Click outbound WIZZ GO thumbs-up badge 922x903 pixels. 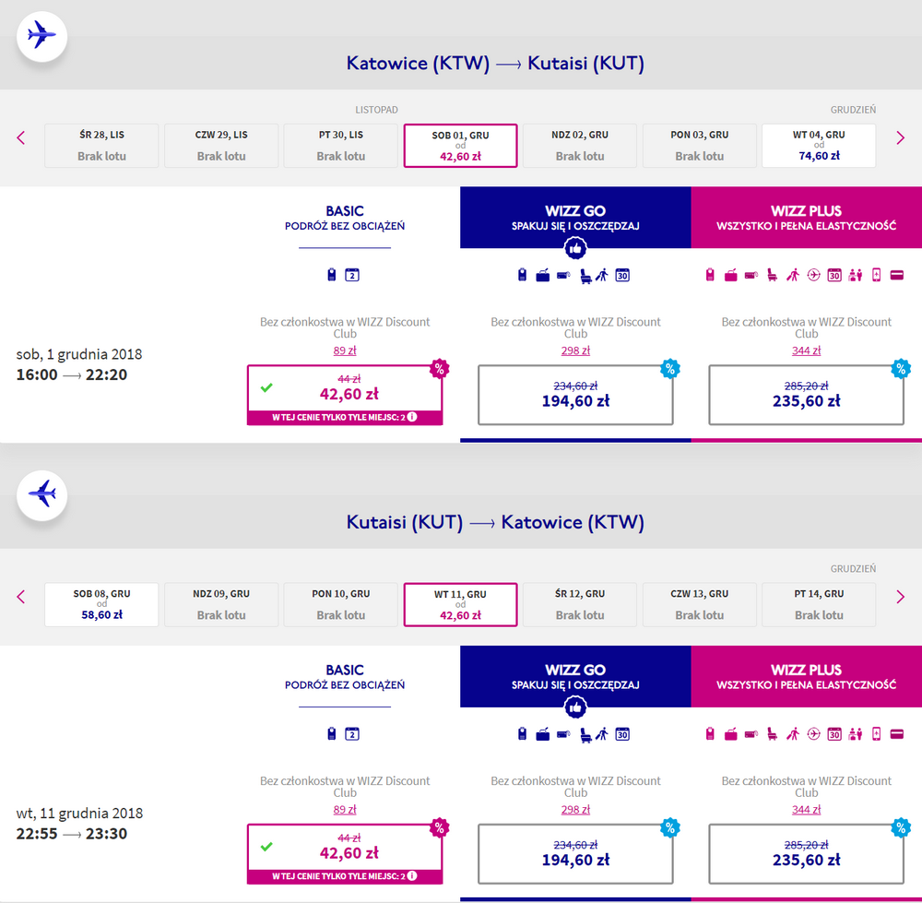pyautogui.click(x=575, y=248)
